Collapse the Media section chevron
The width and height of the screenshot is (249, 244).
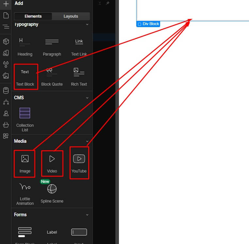tap(87, 141)
